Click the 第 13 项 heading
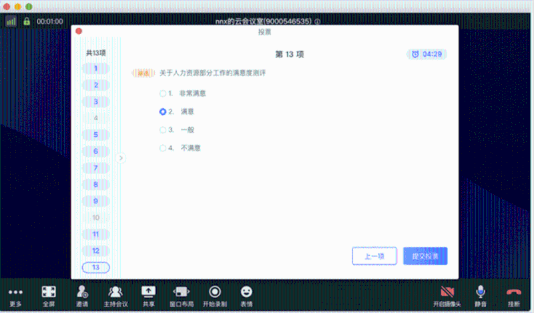This screenshot has width=534, height=313. [289, 55]
